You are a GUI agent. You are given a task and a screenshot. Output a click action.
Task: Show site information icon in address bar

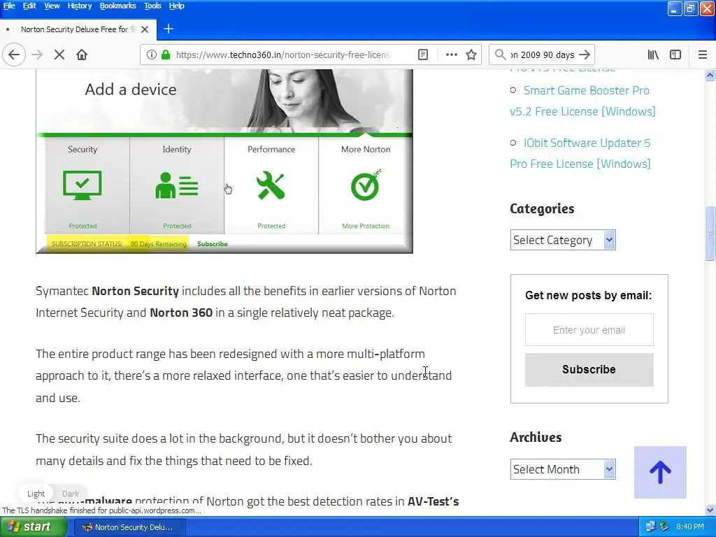tap(152, 55)
